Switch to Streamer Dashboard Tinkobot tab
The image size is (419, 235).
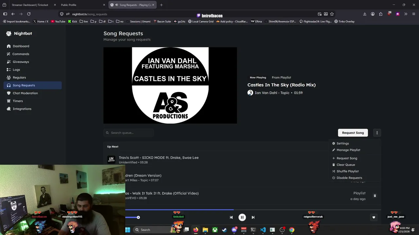click(x=30, y=5)
